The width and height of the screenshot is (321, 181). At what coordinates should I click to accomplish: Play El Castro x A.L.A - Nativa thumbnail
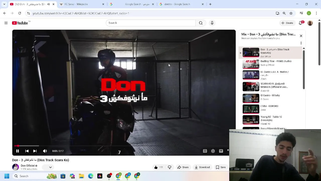tap(251, 75)
